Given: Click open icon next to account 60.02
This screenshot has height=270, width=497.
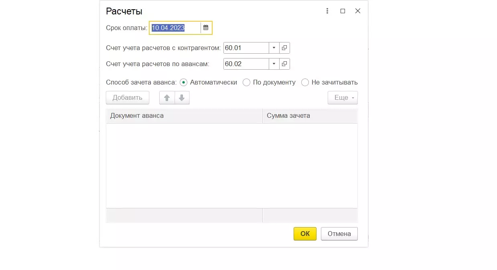Looking at the screenshot, I should (284, 64).
